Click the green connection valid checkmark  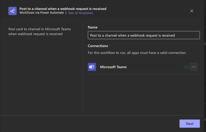coord(187,67)
